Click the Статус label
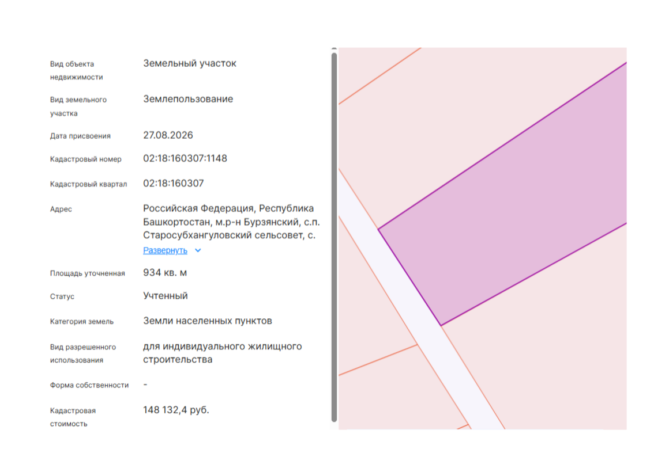Screen dimensions: 669x472 click(62, 296)
